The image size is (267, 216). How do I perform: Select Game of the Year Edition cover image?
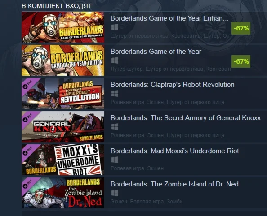63,60
